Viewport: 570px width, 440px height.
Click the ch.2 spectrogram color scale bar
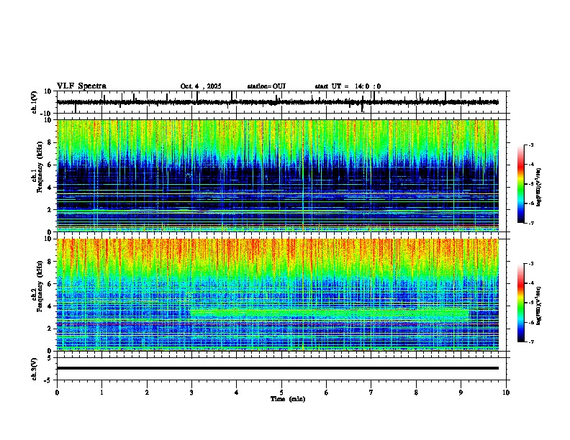click(x=520, y=303)
